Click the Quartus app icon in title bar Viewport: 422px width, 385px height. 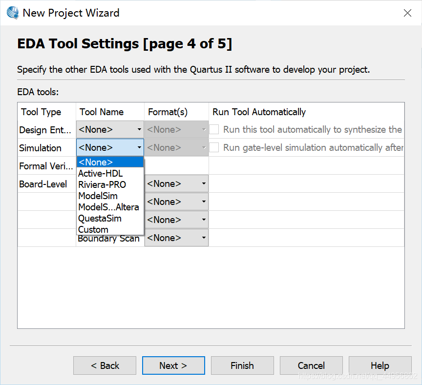13,13
